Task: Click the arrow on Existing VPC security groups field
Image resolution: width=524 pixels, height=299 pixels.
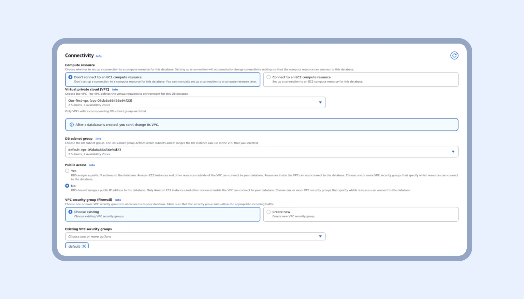Action: coord(320,236)
